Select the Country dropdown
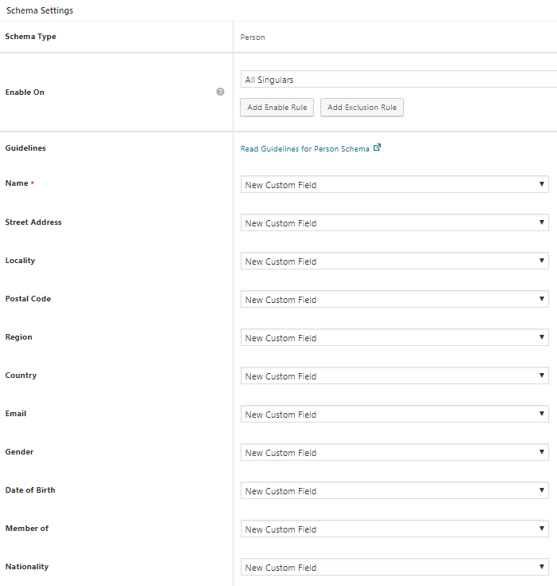557x586 pixels. 394,376
